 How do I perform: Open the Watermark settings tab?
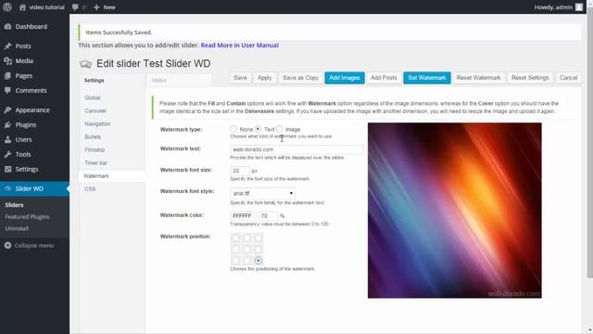111,176
